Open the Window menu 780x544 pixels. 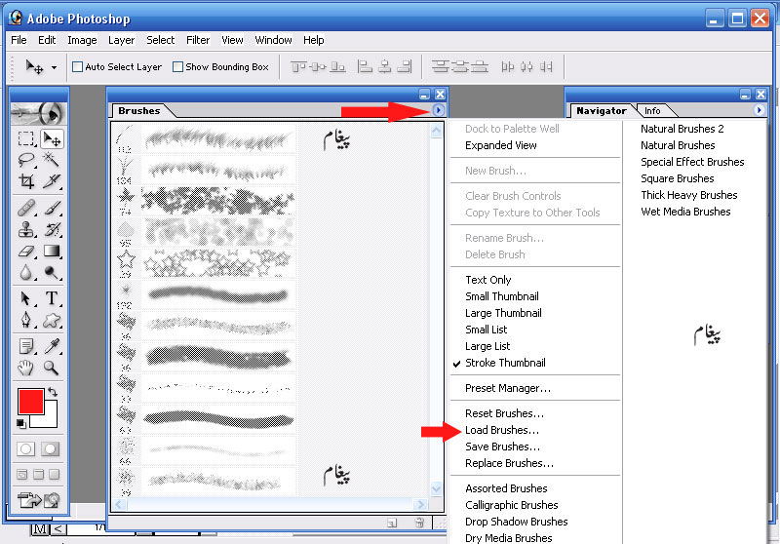pyautogui.click(x=273, y=40)
